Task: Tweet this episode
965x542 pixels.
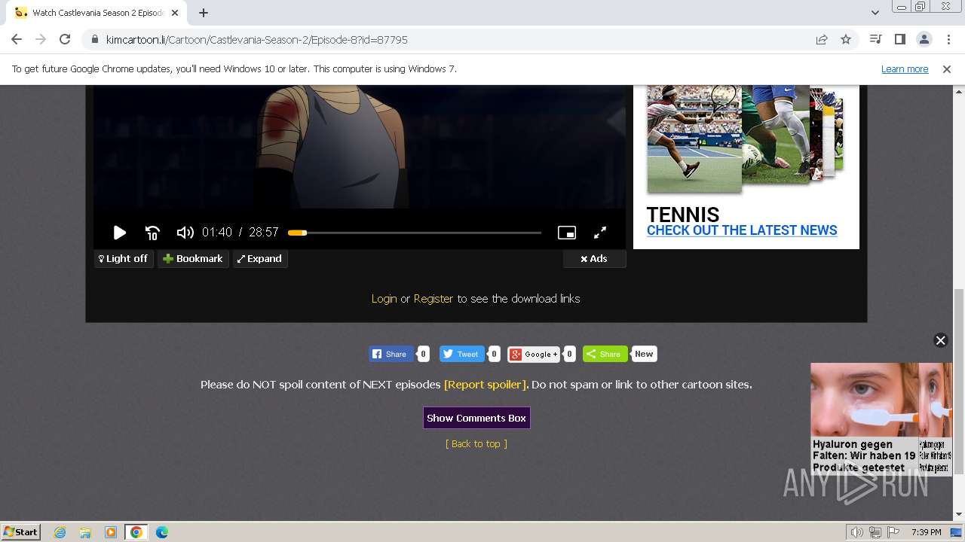Action: (x=461, y=354)
